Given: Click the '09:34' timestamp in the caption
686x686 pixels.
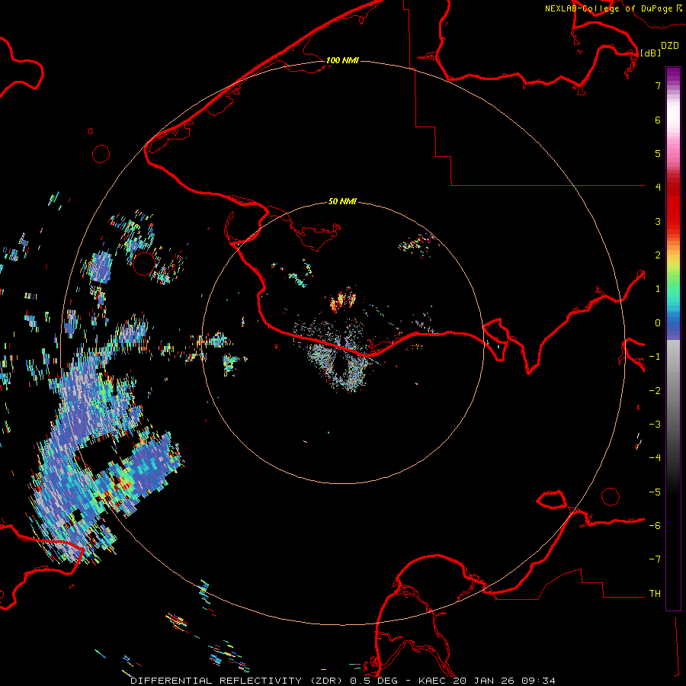Looking at the screenshot, I should 539,681.
